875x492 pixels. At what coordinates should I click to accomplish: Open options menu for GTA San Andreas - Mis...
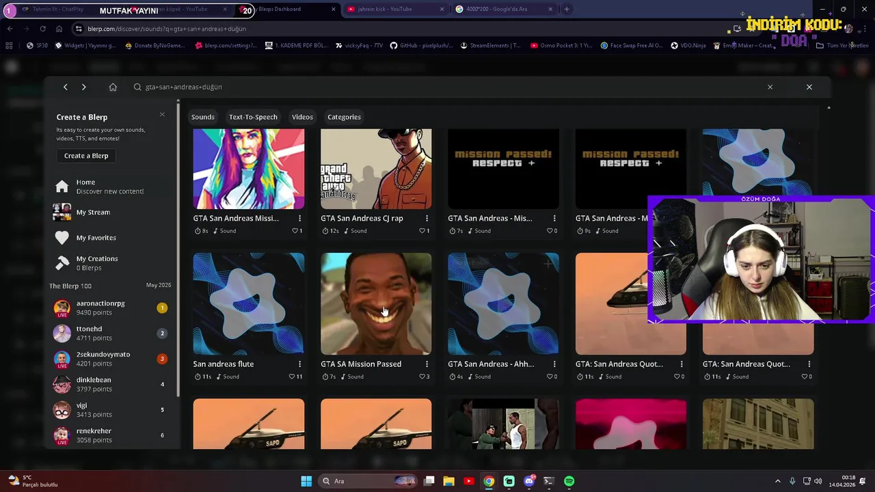(x=554, y=218)
